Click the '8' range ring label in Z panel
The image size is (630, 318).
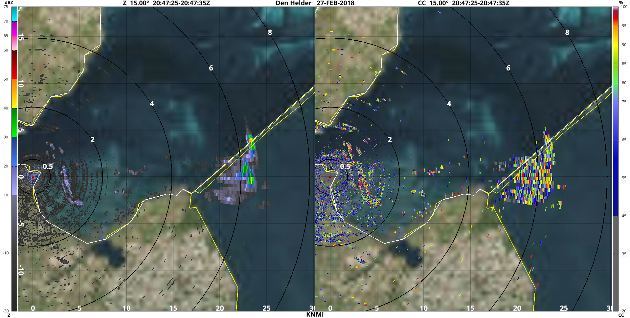tap(270, 32)
